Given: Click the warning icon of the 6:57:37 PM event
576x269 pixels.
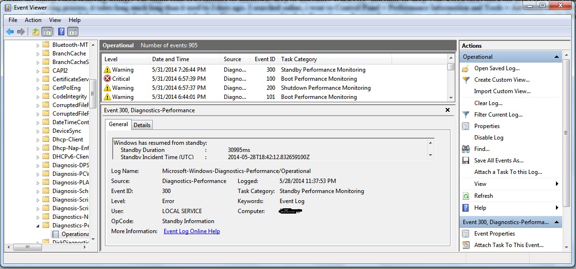Looking at the screenshot, I should (107, 88).
